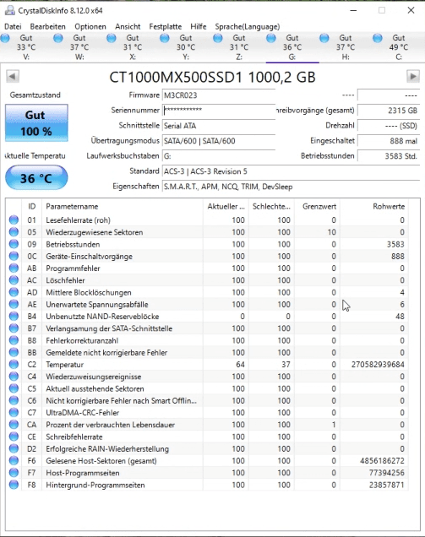Click the masked Seriennummer field
425x537 pixels.
219,111
